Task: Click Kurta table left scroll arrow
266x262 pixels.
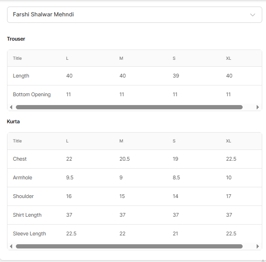Action: [x=11, y=246]
